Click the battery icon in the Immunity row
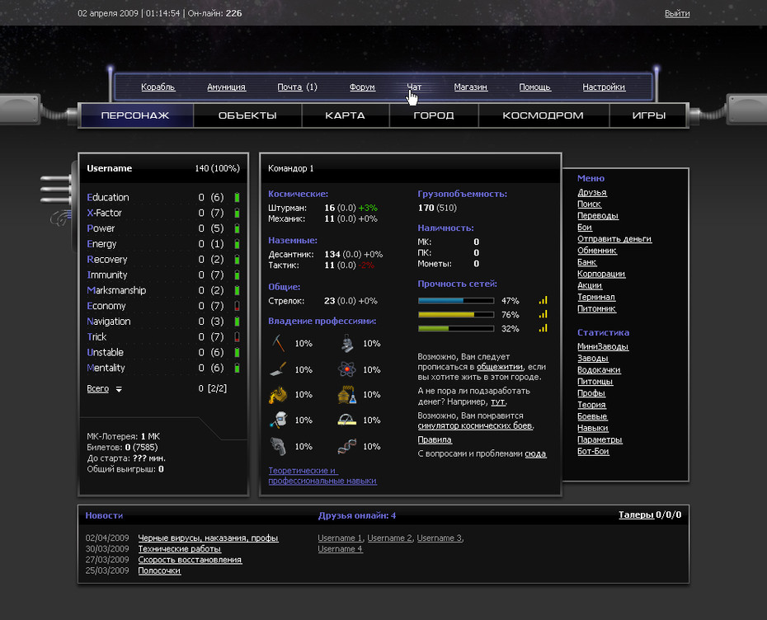 237,275
